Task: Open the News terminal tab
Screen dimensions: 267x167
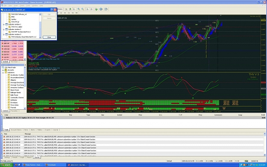Action: pos(26,130)
